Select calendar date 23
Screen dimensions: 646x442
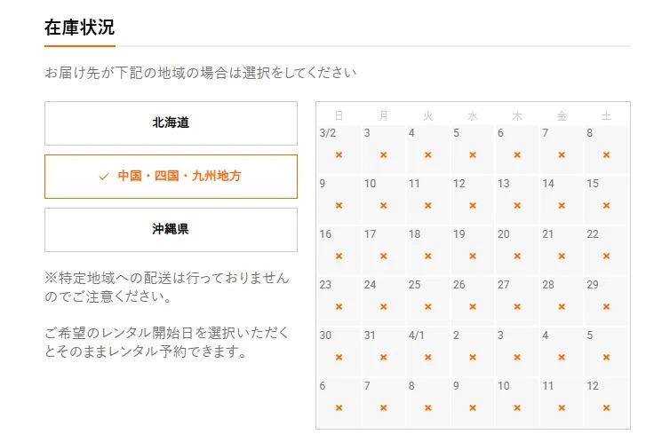click(339, 299)
